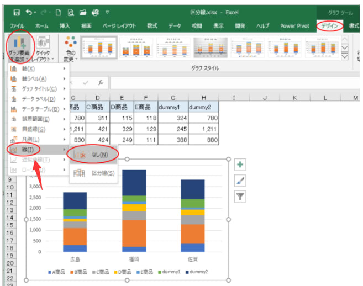Open the 挿入 ribbon tab

(65, 25)
